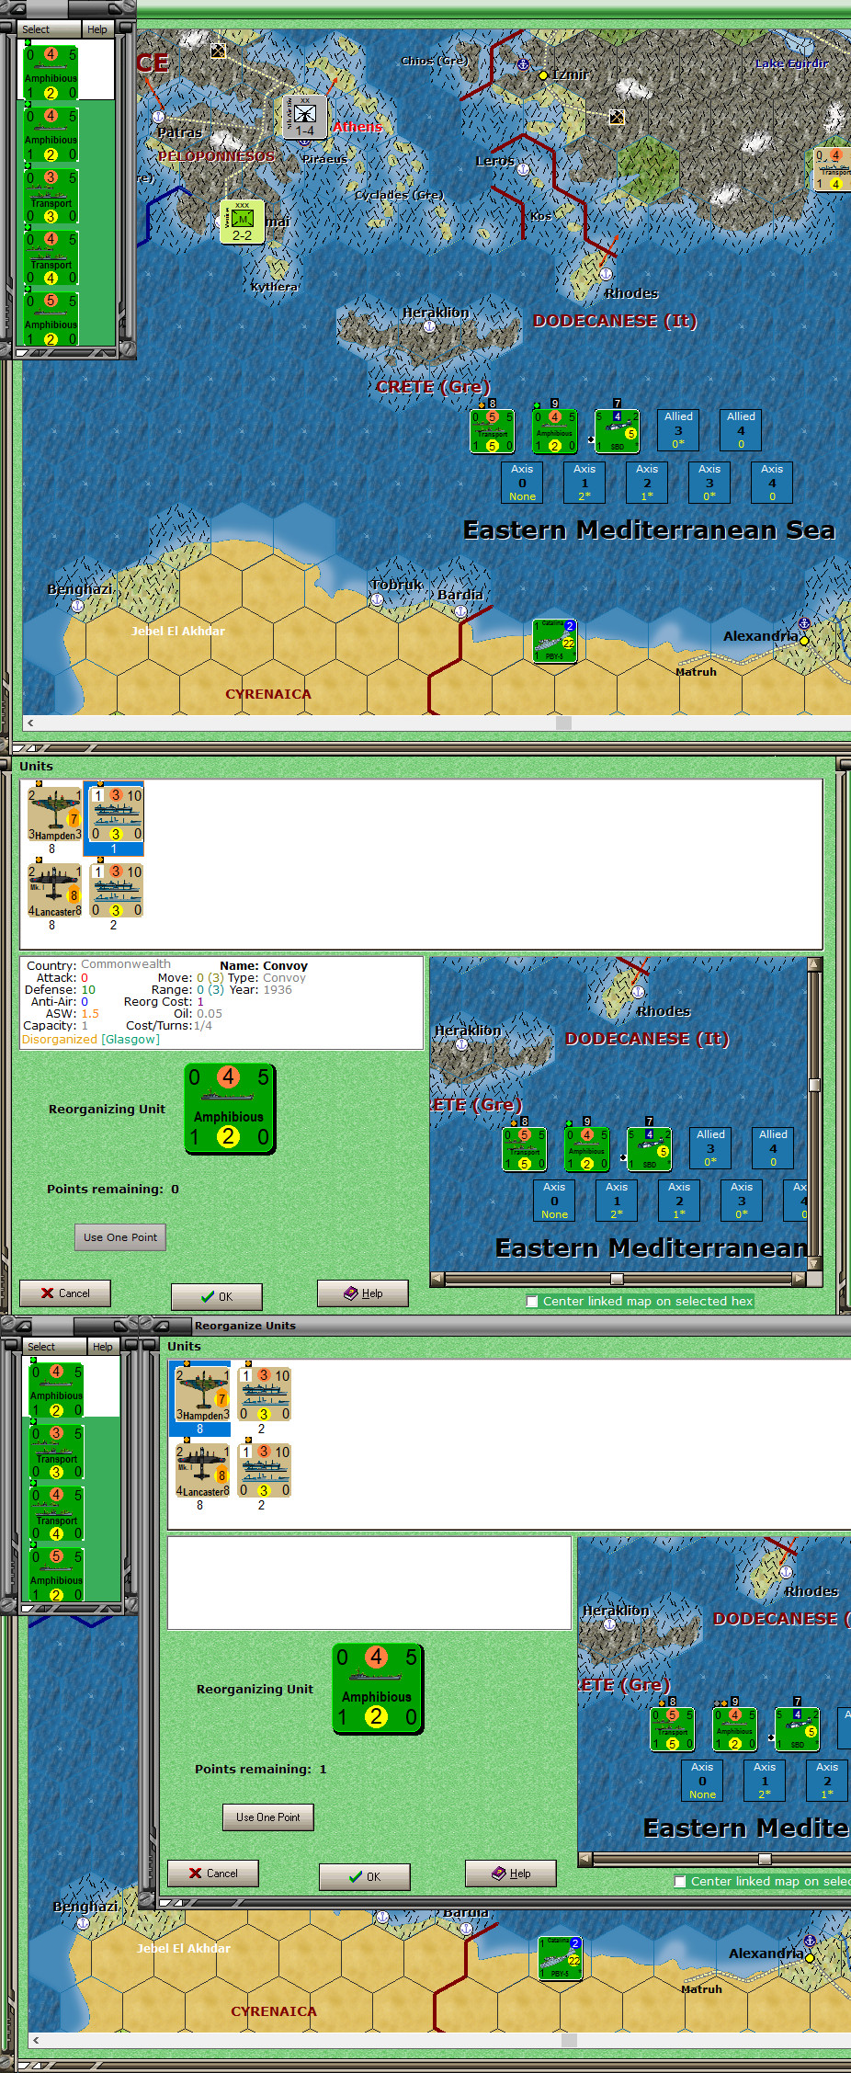This screenshot has height=2073, width=851.
Task: Click Axis 2 sea box on main map
Action: 647,483
